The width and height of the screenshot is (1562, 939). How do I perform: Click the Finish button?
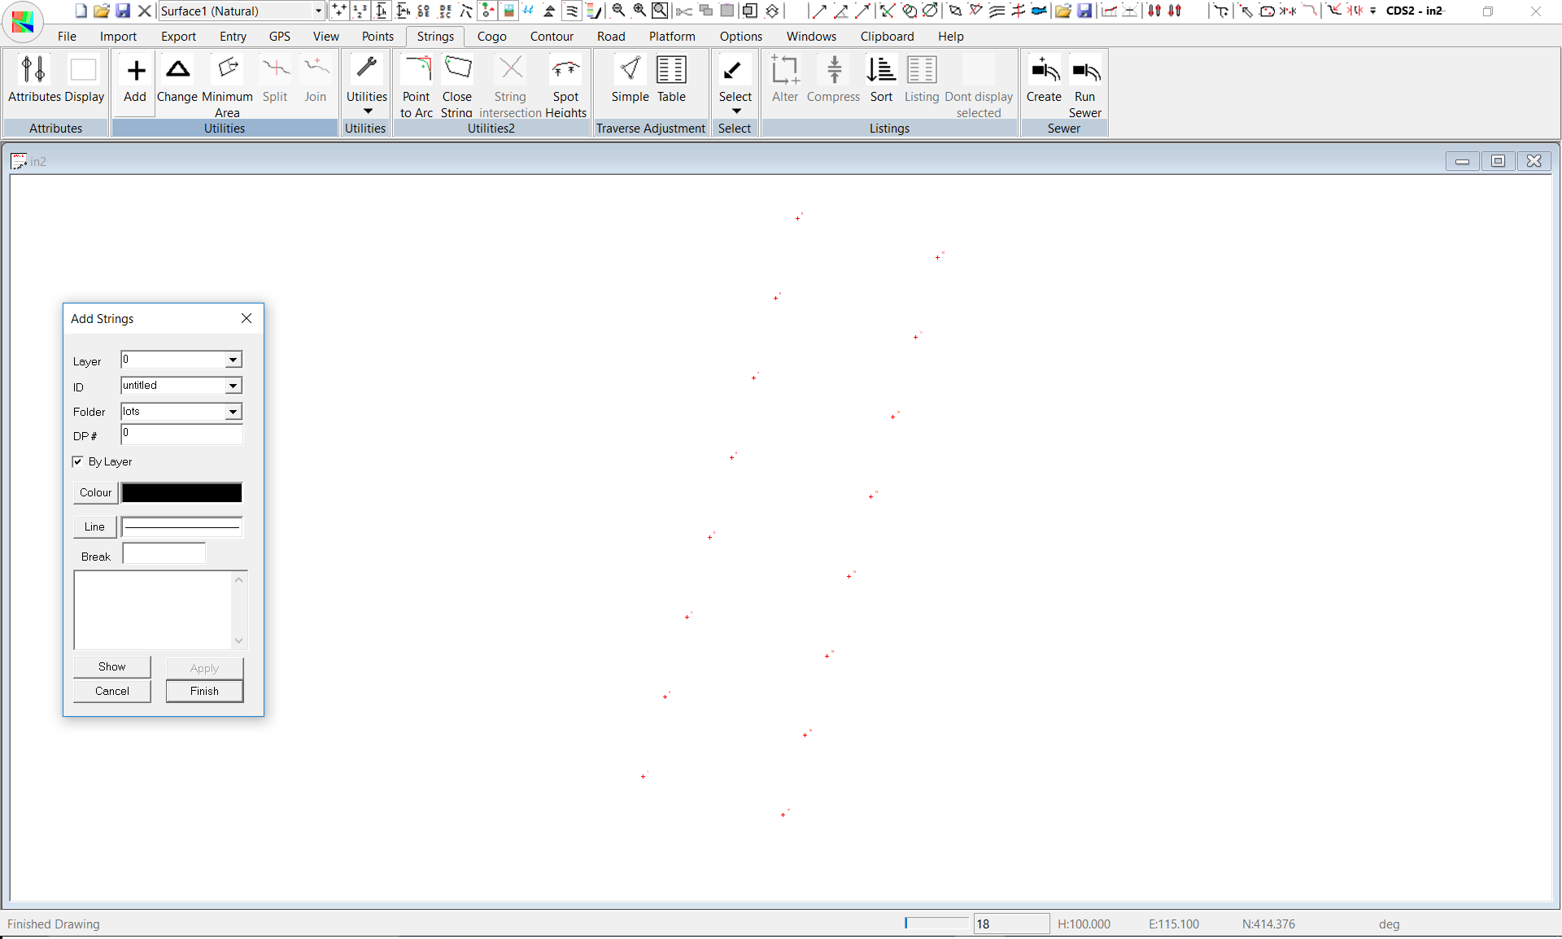(204, 691)
